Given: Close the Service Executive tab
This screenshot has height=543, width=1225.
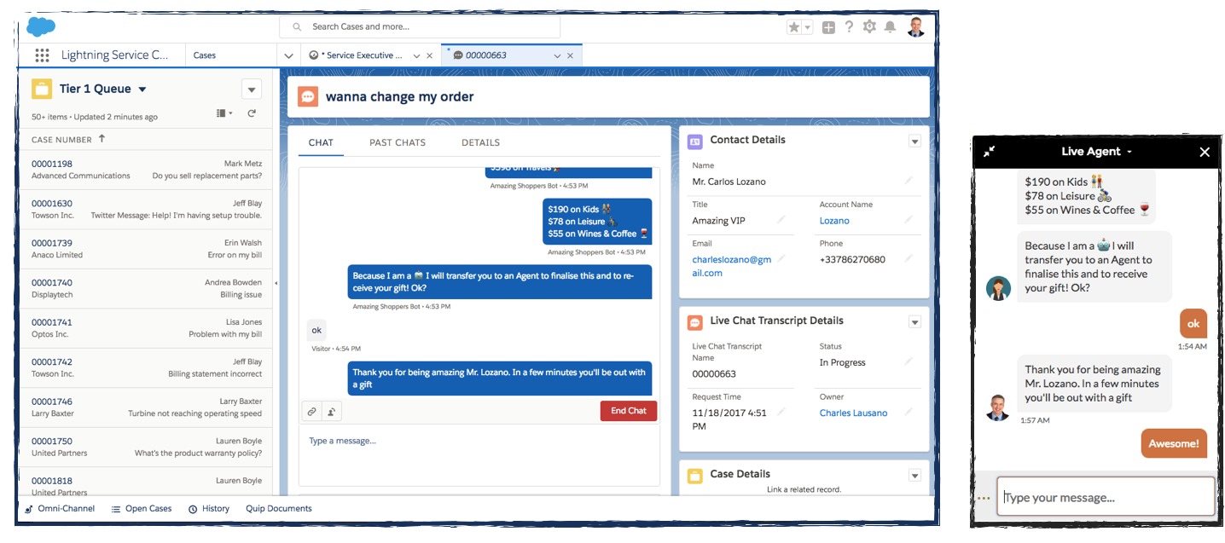Looking at the screenshot, I should point(430,55).
